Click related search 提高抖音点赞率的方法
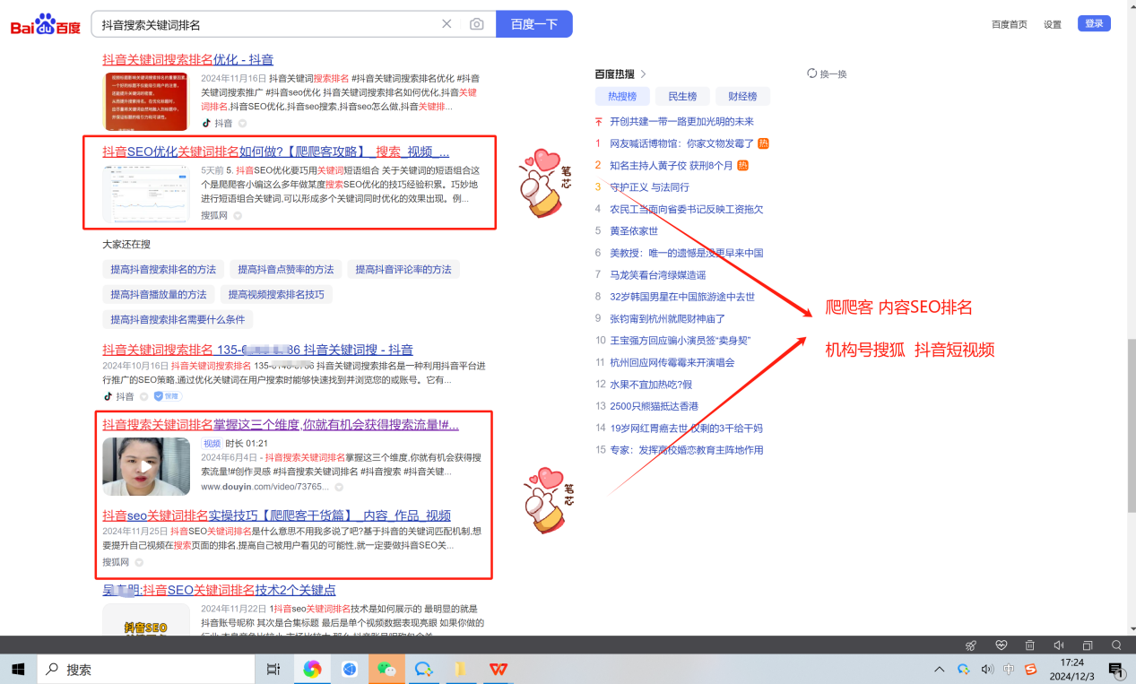The width and height of the screenshot is (1136, 684). click(285, 269)
